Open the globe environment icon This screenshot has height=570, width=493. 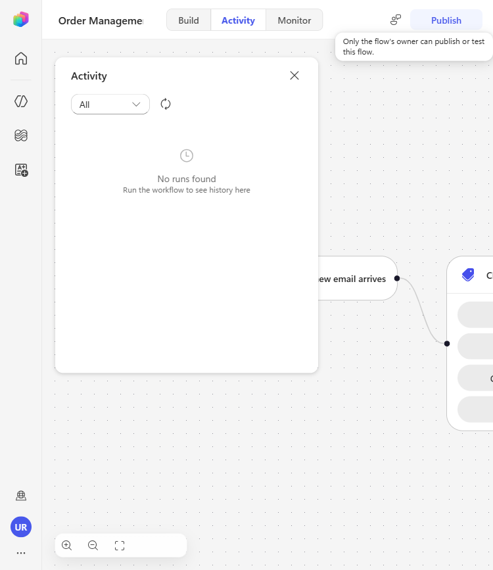[x=21, y=495]
